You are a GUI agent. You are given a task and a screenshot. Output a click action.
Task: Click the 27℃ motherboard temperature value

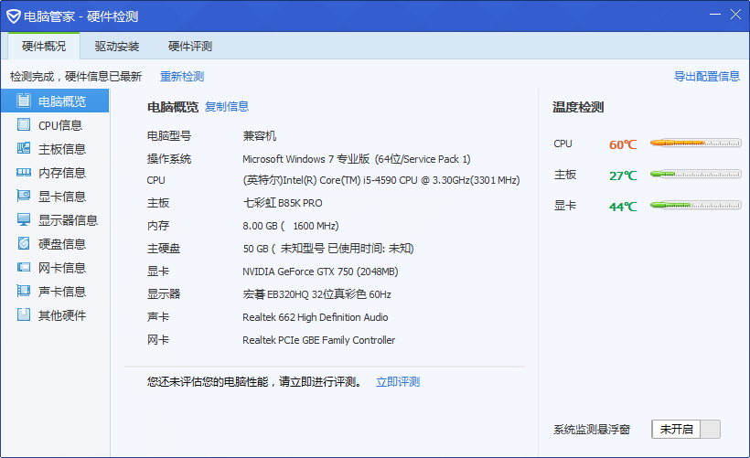tap(623, 176)
